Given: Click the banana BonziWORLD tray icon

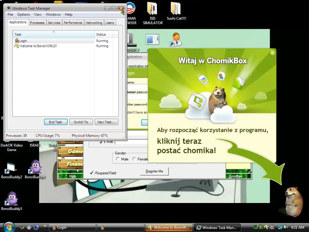Looking at the screenshot, I should (x=266, y=227).
